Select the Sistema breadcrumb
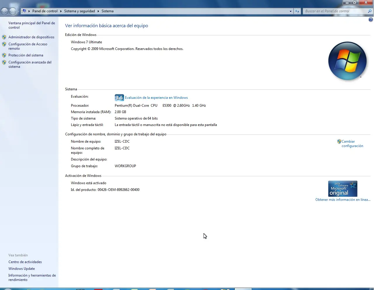The image size is (374, 290). [107, 11]
